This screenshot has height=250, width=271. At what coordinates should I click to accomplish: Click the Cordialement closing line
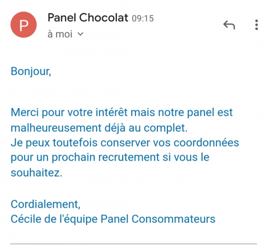(46, 204)
